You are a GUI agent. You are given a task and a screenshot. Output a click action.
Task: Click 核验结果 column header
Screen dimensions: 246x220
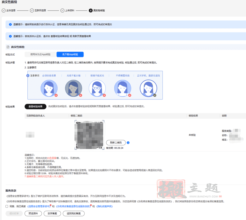(193, 116)
